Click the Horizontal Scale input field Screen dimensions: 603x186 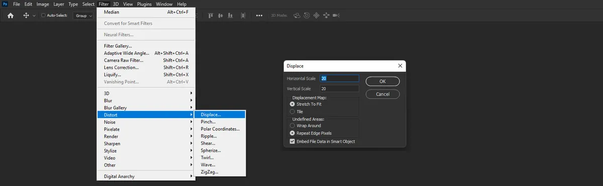pos(340,78)
